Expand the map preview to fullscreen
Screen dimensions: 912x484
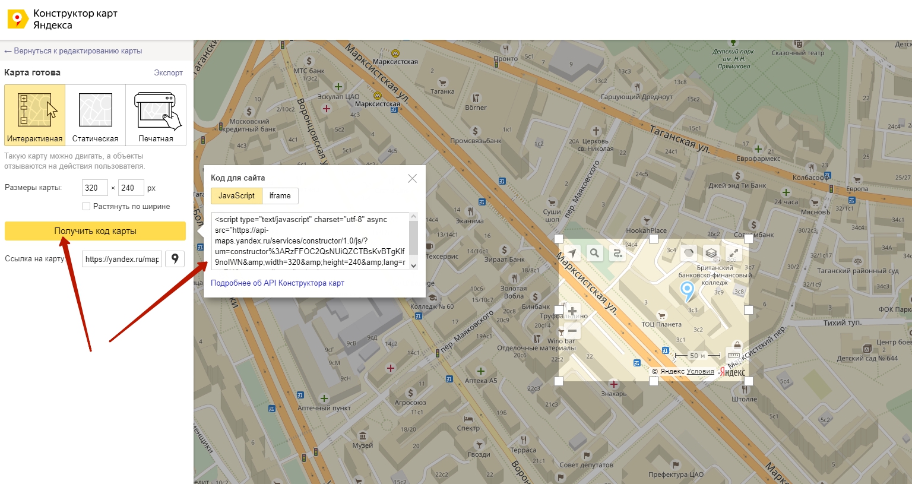pyautogui.click(x=734, y=253)
